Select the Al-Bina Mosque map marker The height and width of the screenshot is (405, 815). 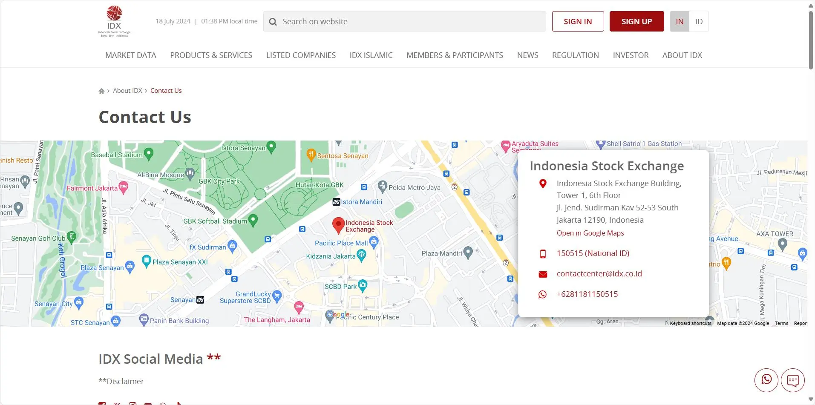pos(190,174)
